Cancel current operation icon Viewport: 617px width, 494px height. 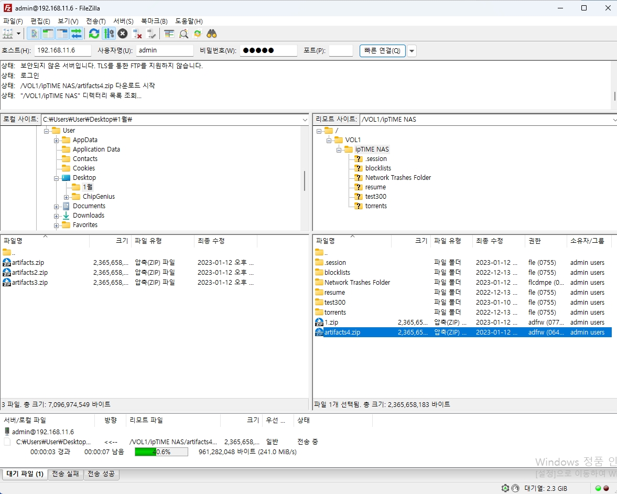(123, 34)
